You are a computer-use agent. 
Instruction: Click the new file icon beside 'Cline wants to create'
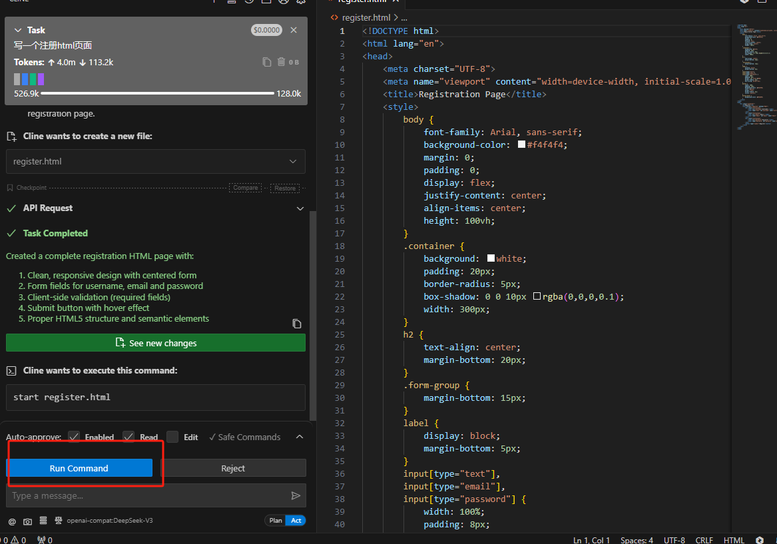point(11,136)
